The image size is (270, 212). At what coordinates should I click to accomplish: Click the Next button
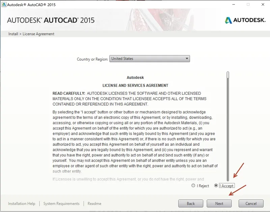[x=219, y=204]
